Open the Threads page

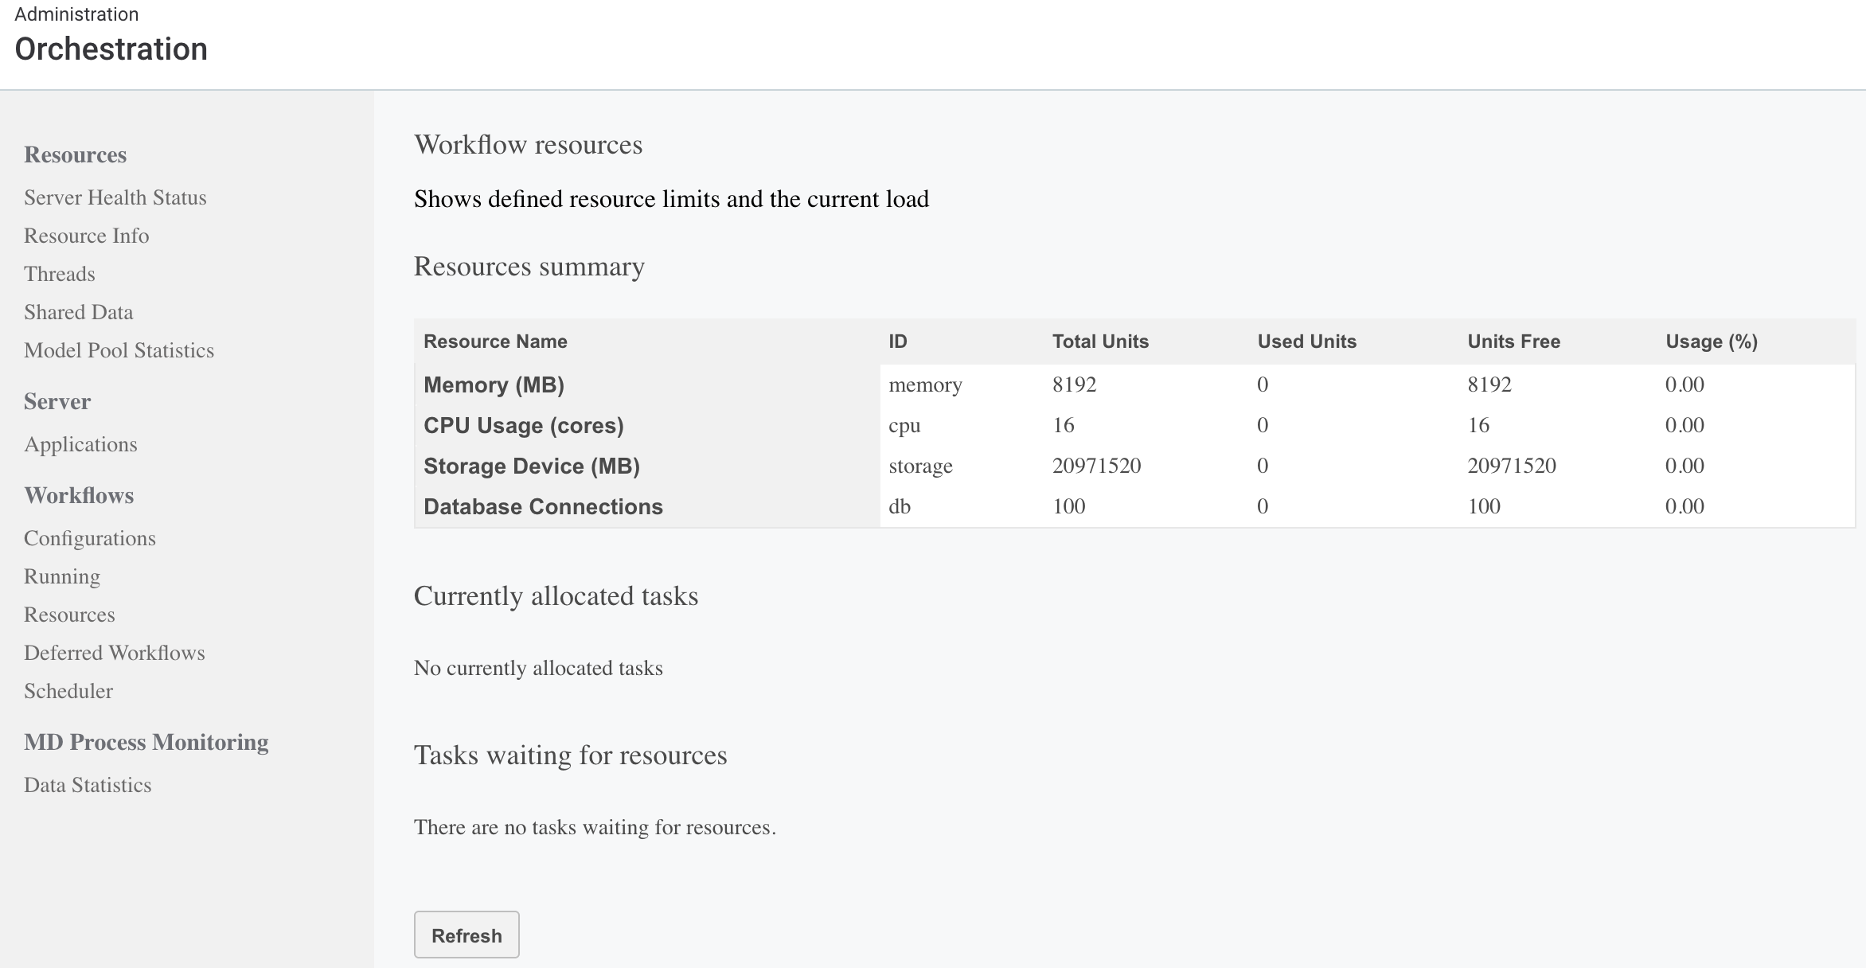[59, 273]
